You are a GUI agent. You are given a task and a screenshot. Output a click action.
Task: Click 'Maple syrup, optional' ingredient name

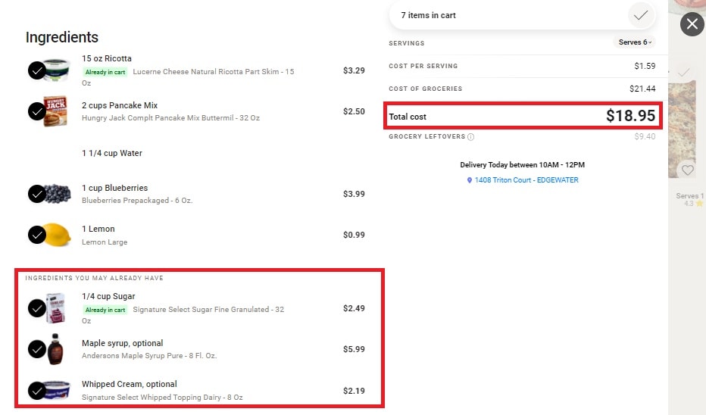coord(123,343)
